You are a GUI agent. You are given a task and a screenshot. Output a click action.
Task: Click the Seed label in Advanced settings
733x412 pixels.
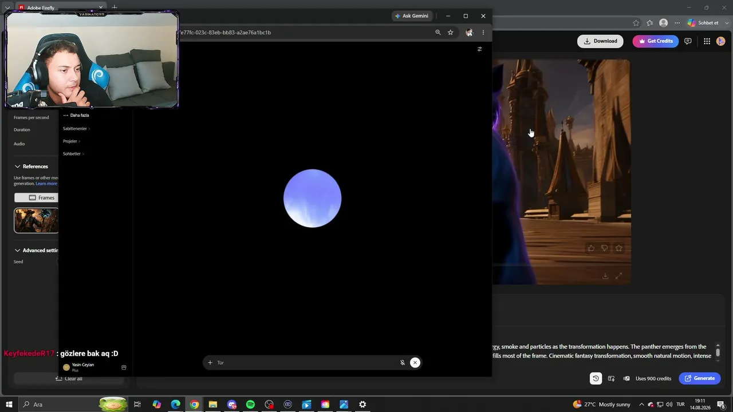pyautogui.click(x=18, y=262)
